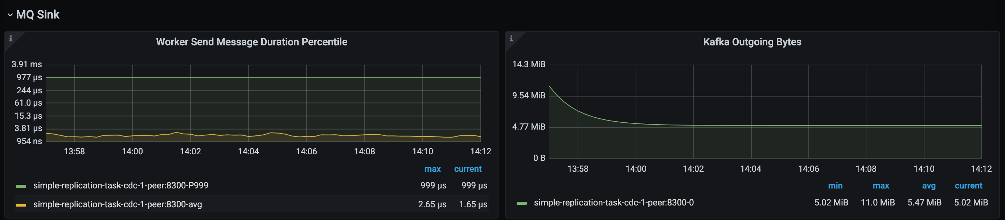Open the info tooltip on Kafka Outgoing Bytes panel

pos(512,39)
